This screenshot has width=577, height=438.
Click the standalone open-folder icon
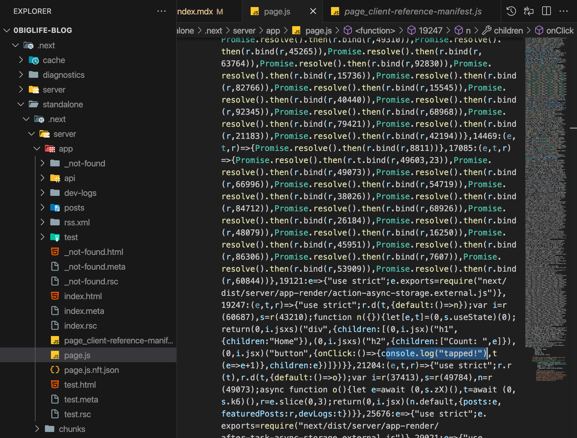coord(34,104)
